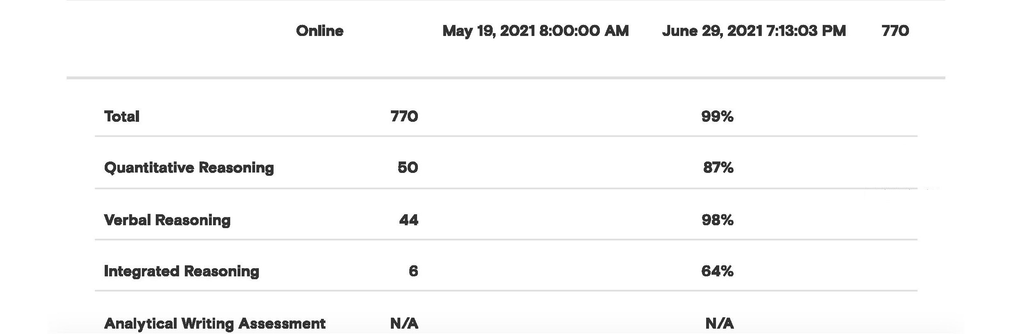Click the Analytical Writing N/A score
Screen dimensions: 1012x334
pos(404,324)
